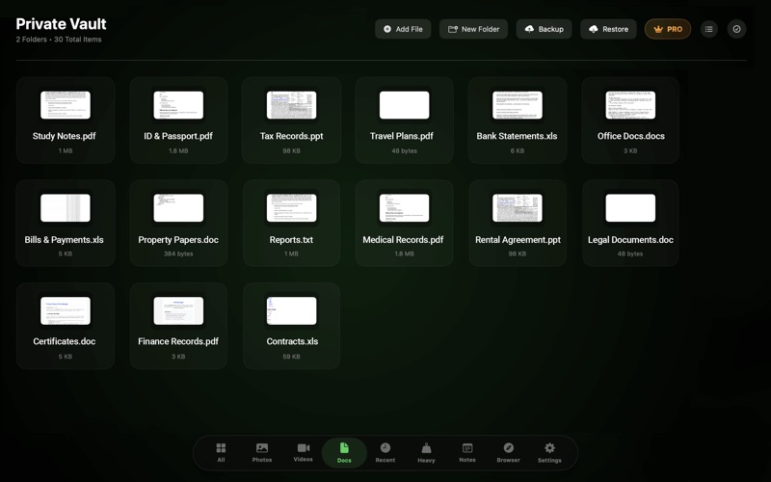
Task: Open Finance Records.pdf thumbnail
Action: 178,310
